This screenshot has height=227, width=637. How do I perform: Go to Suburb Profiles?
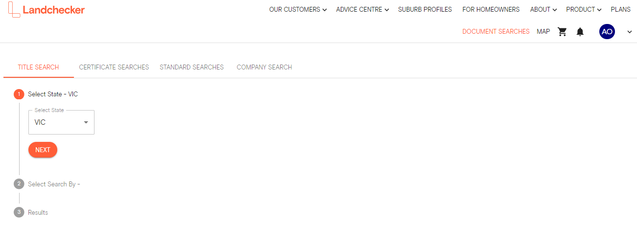point(425,9)
